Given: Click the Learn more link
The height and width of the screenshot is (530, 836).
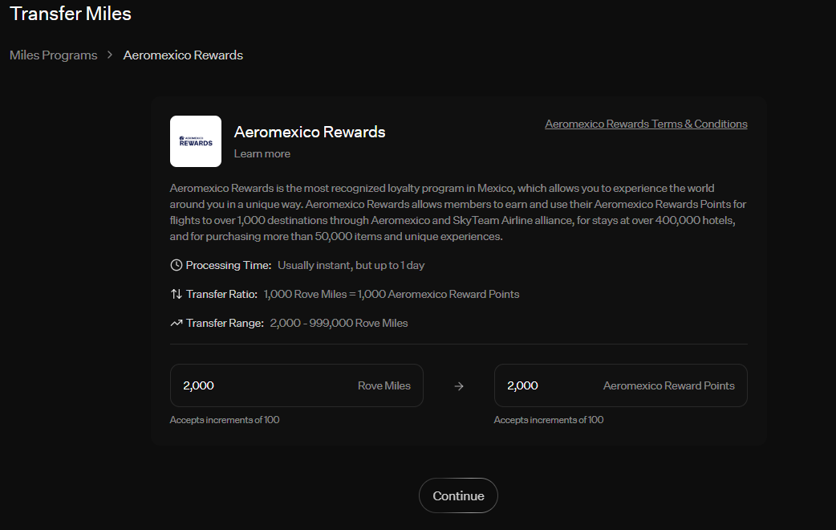Looking at the screenshot, I should [x=262, y=153].
